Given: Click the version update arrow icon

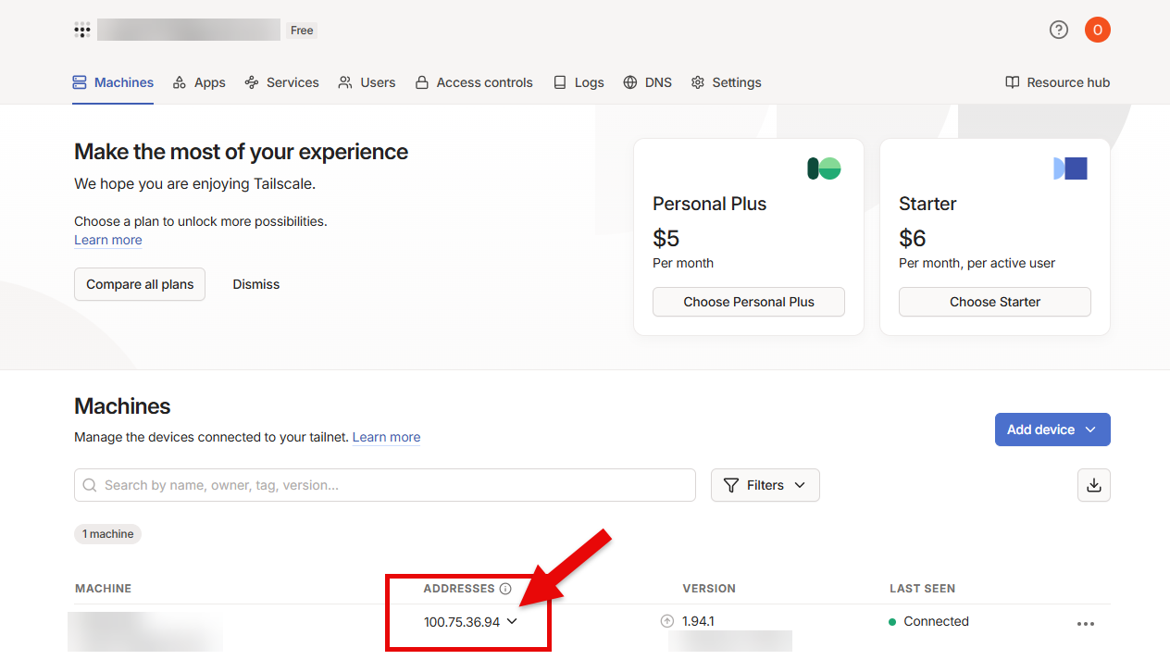Looking at the screenshot, I should pyautogui.click(x=666, y=622).
